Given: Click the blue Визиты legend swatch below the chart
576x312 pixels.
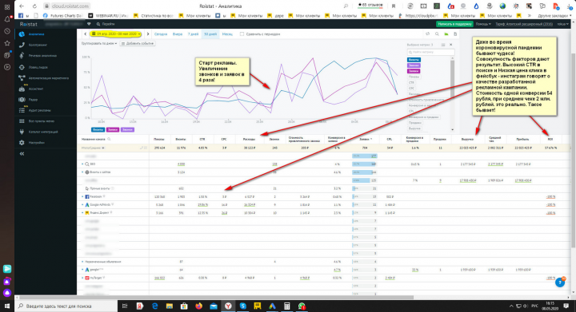Looking at the screenshot, I should point(98,129).
